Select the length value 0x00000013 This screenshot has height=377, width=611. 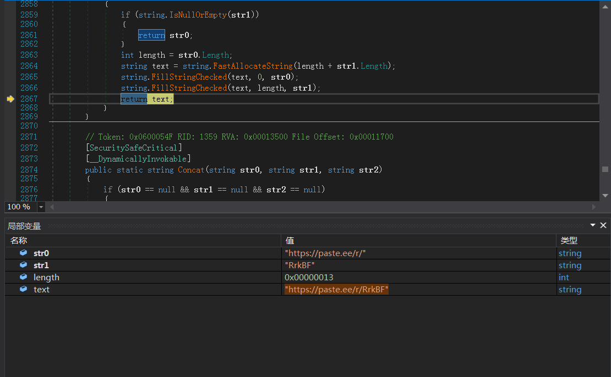309,278
